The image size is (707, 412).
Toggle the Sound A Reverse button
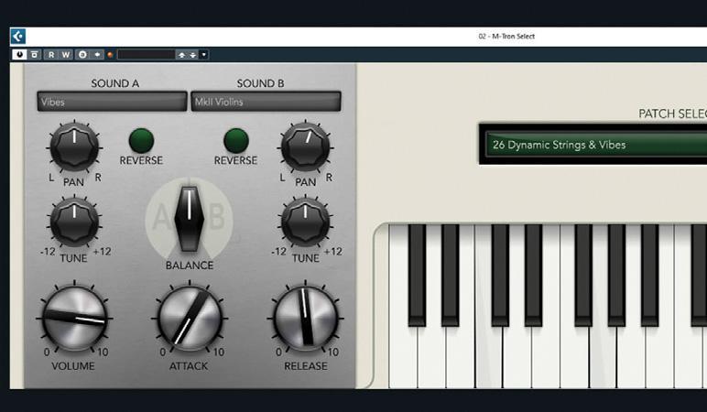click(x=141, y=141)
